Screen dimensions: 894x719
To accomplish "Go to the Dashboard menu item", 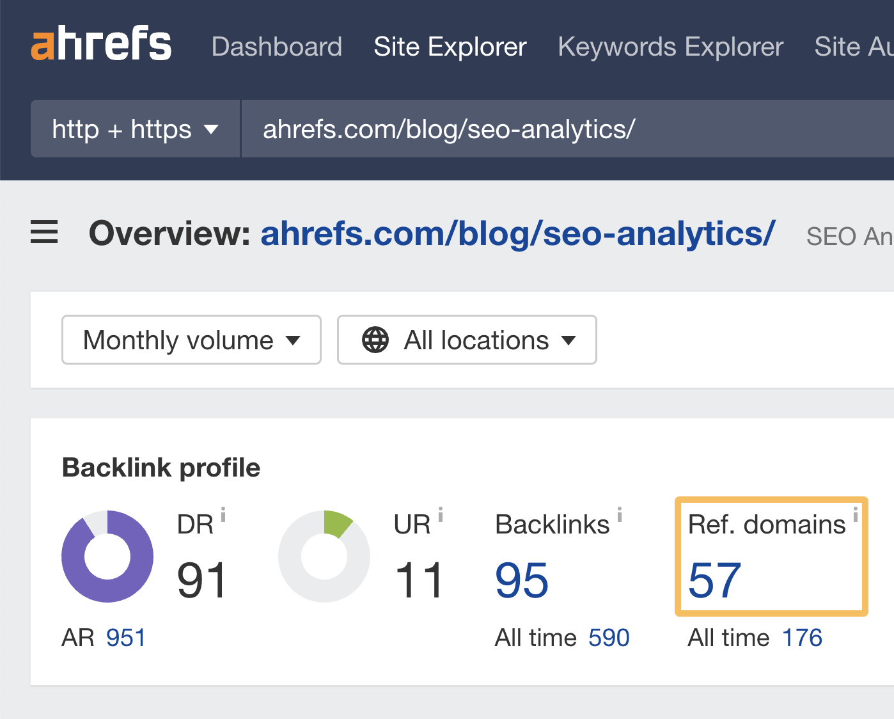I will (277, 46).
